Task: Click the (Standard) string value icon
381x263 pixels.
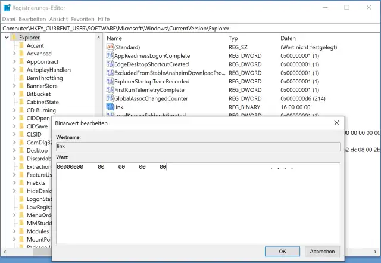Action: [x=110, y=47]
